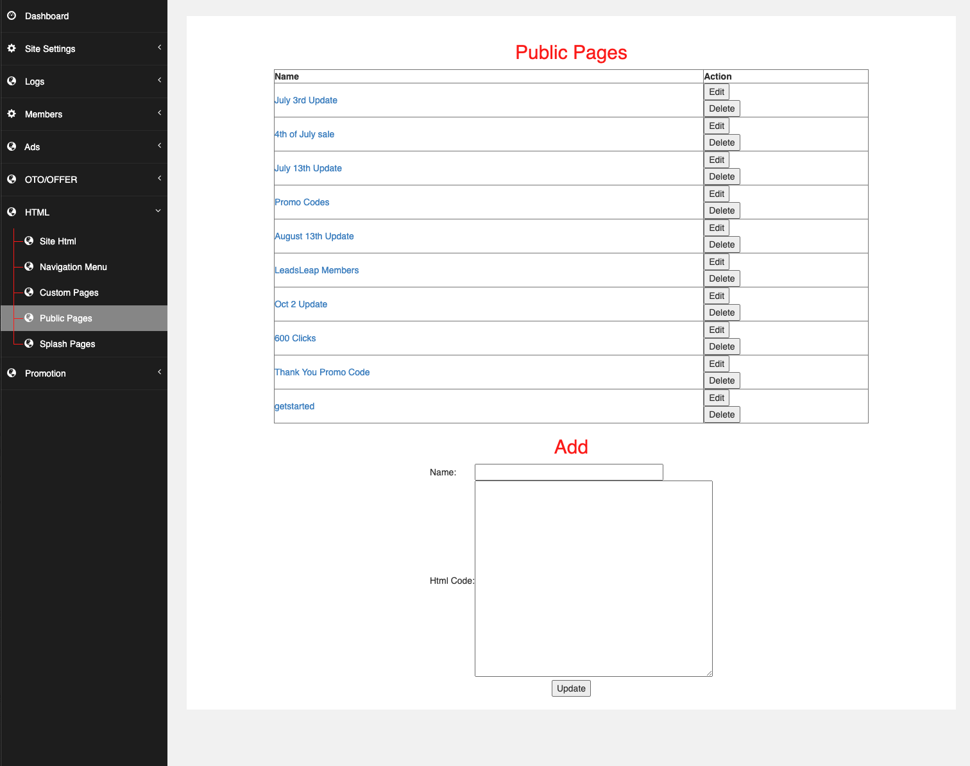Open the LeadsLeap Members link

pyautogui.click(x=316, y=270)
